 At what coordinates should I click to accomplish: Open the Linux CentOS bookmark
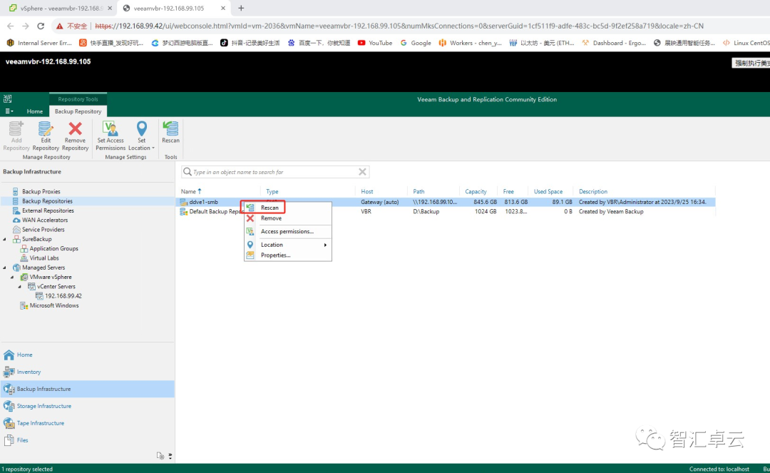746,43
